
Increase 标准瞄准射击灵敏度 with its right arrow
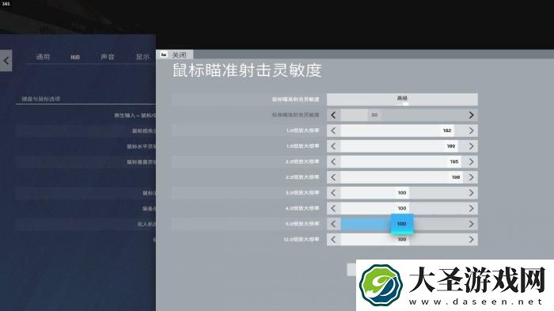coord(471,115)
